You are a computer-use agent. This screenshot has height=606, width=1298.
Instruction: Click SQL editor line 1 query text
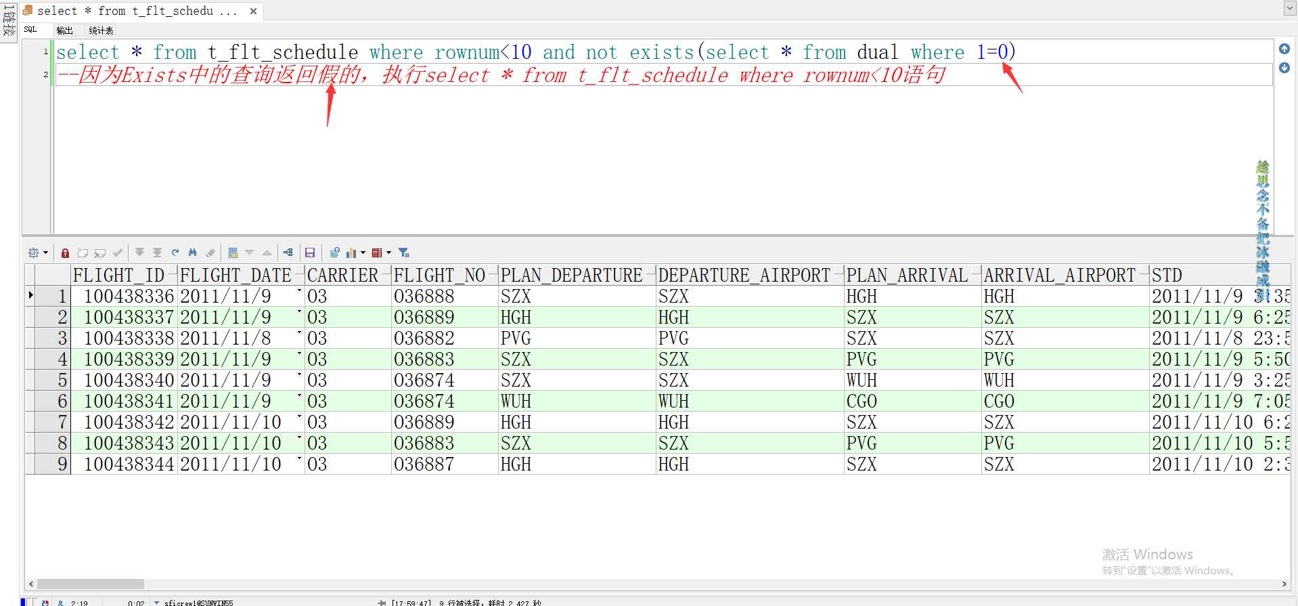pos(536,52)
